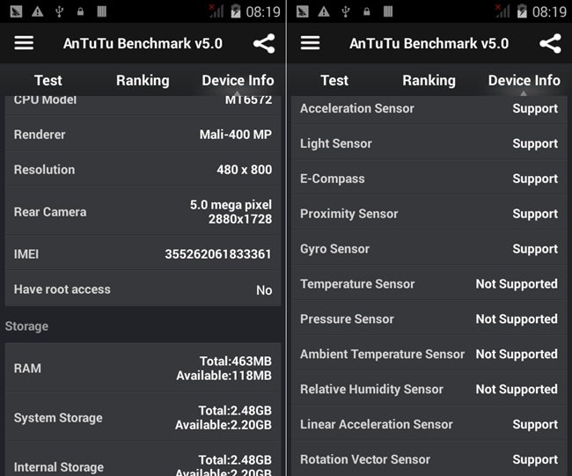The image size is (572, 476).
Task: Open hamburger menu on the right phone screen
Action: pos(310,43)
